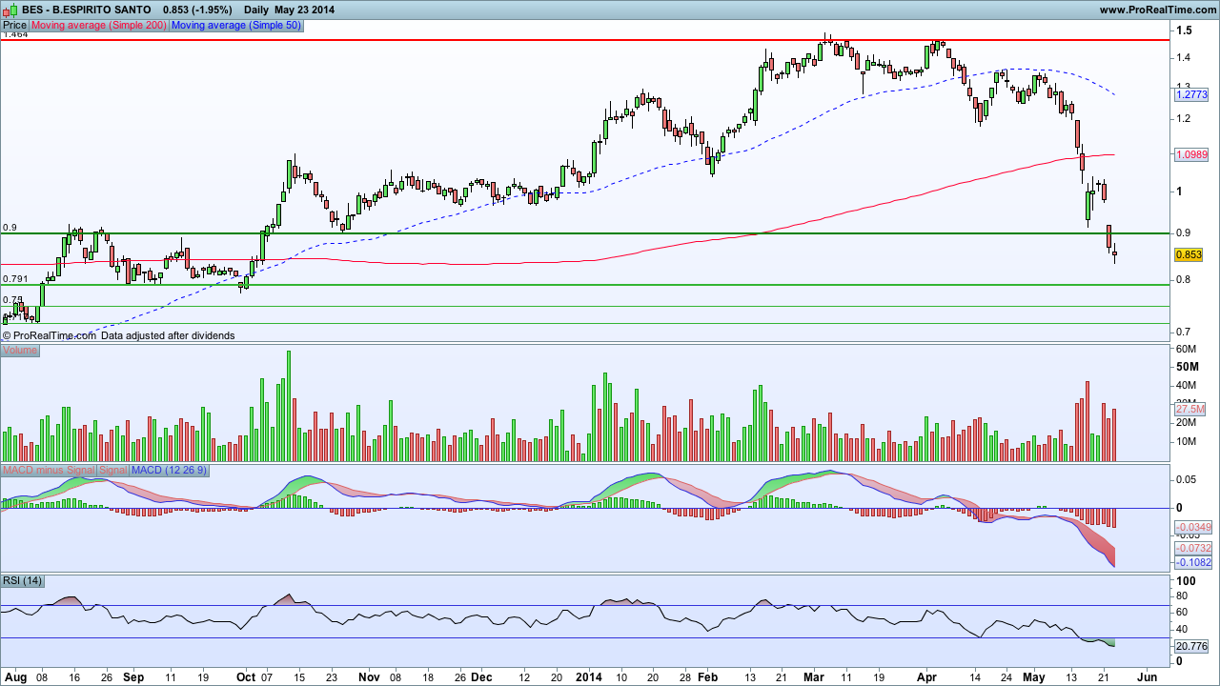Select the blue 1.2773 moving average value tag
This screenshot has width=1220, height=686.
pos(1191,95)
